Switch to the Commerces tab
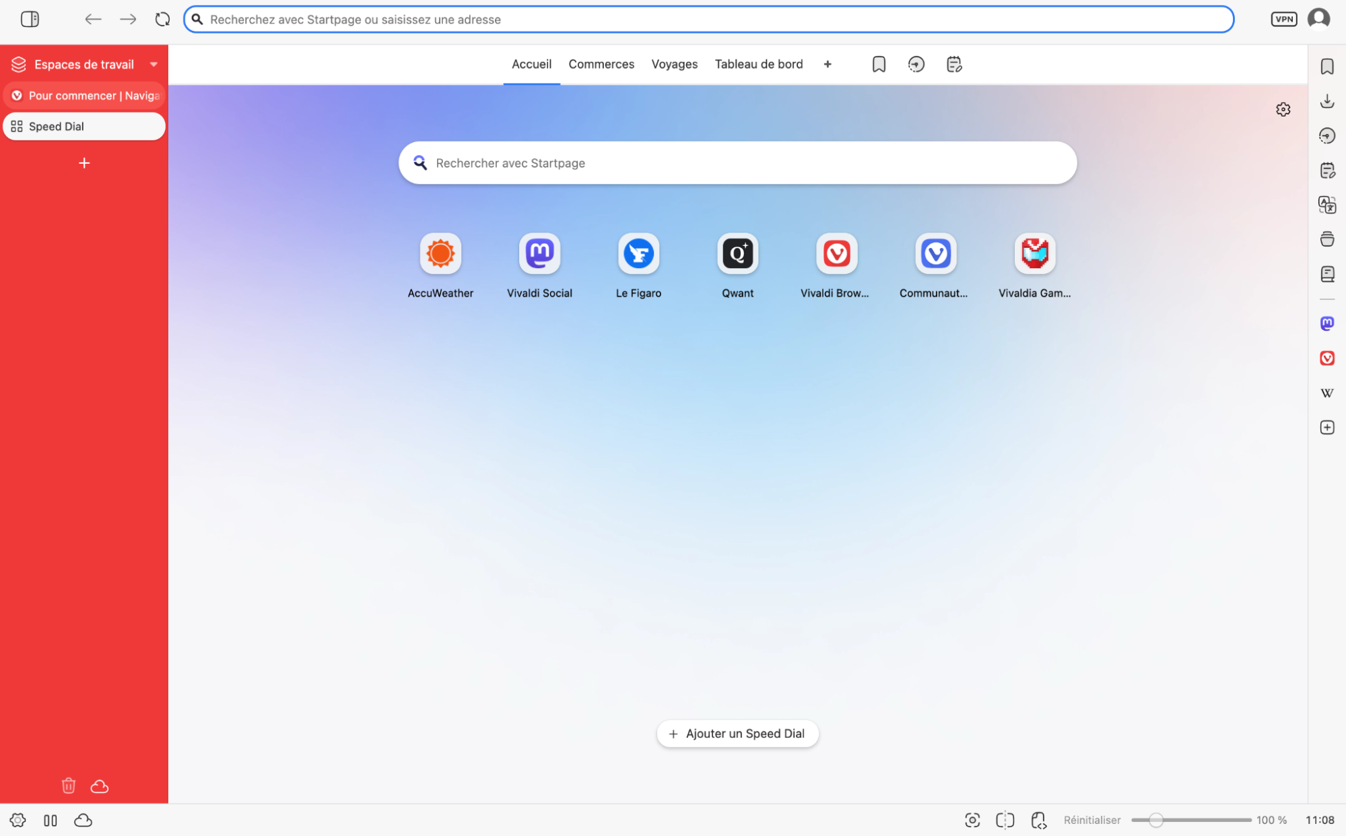 (601, 64)
